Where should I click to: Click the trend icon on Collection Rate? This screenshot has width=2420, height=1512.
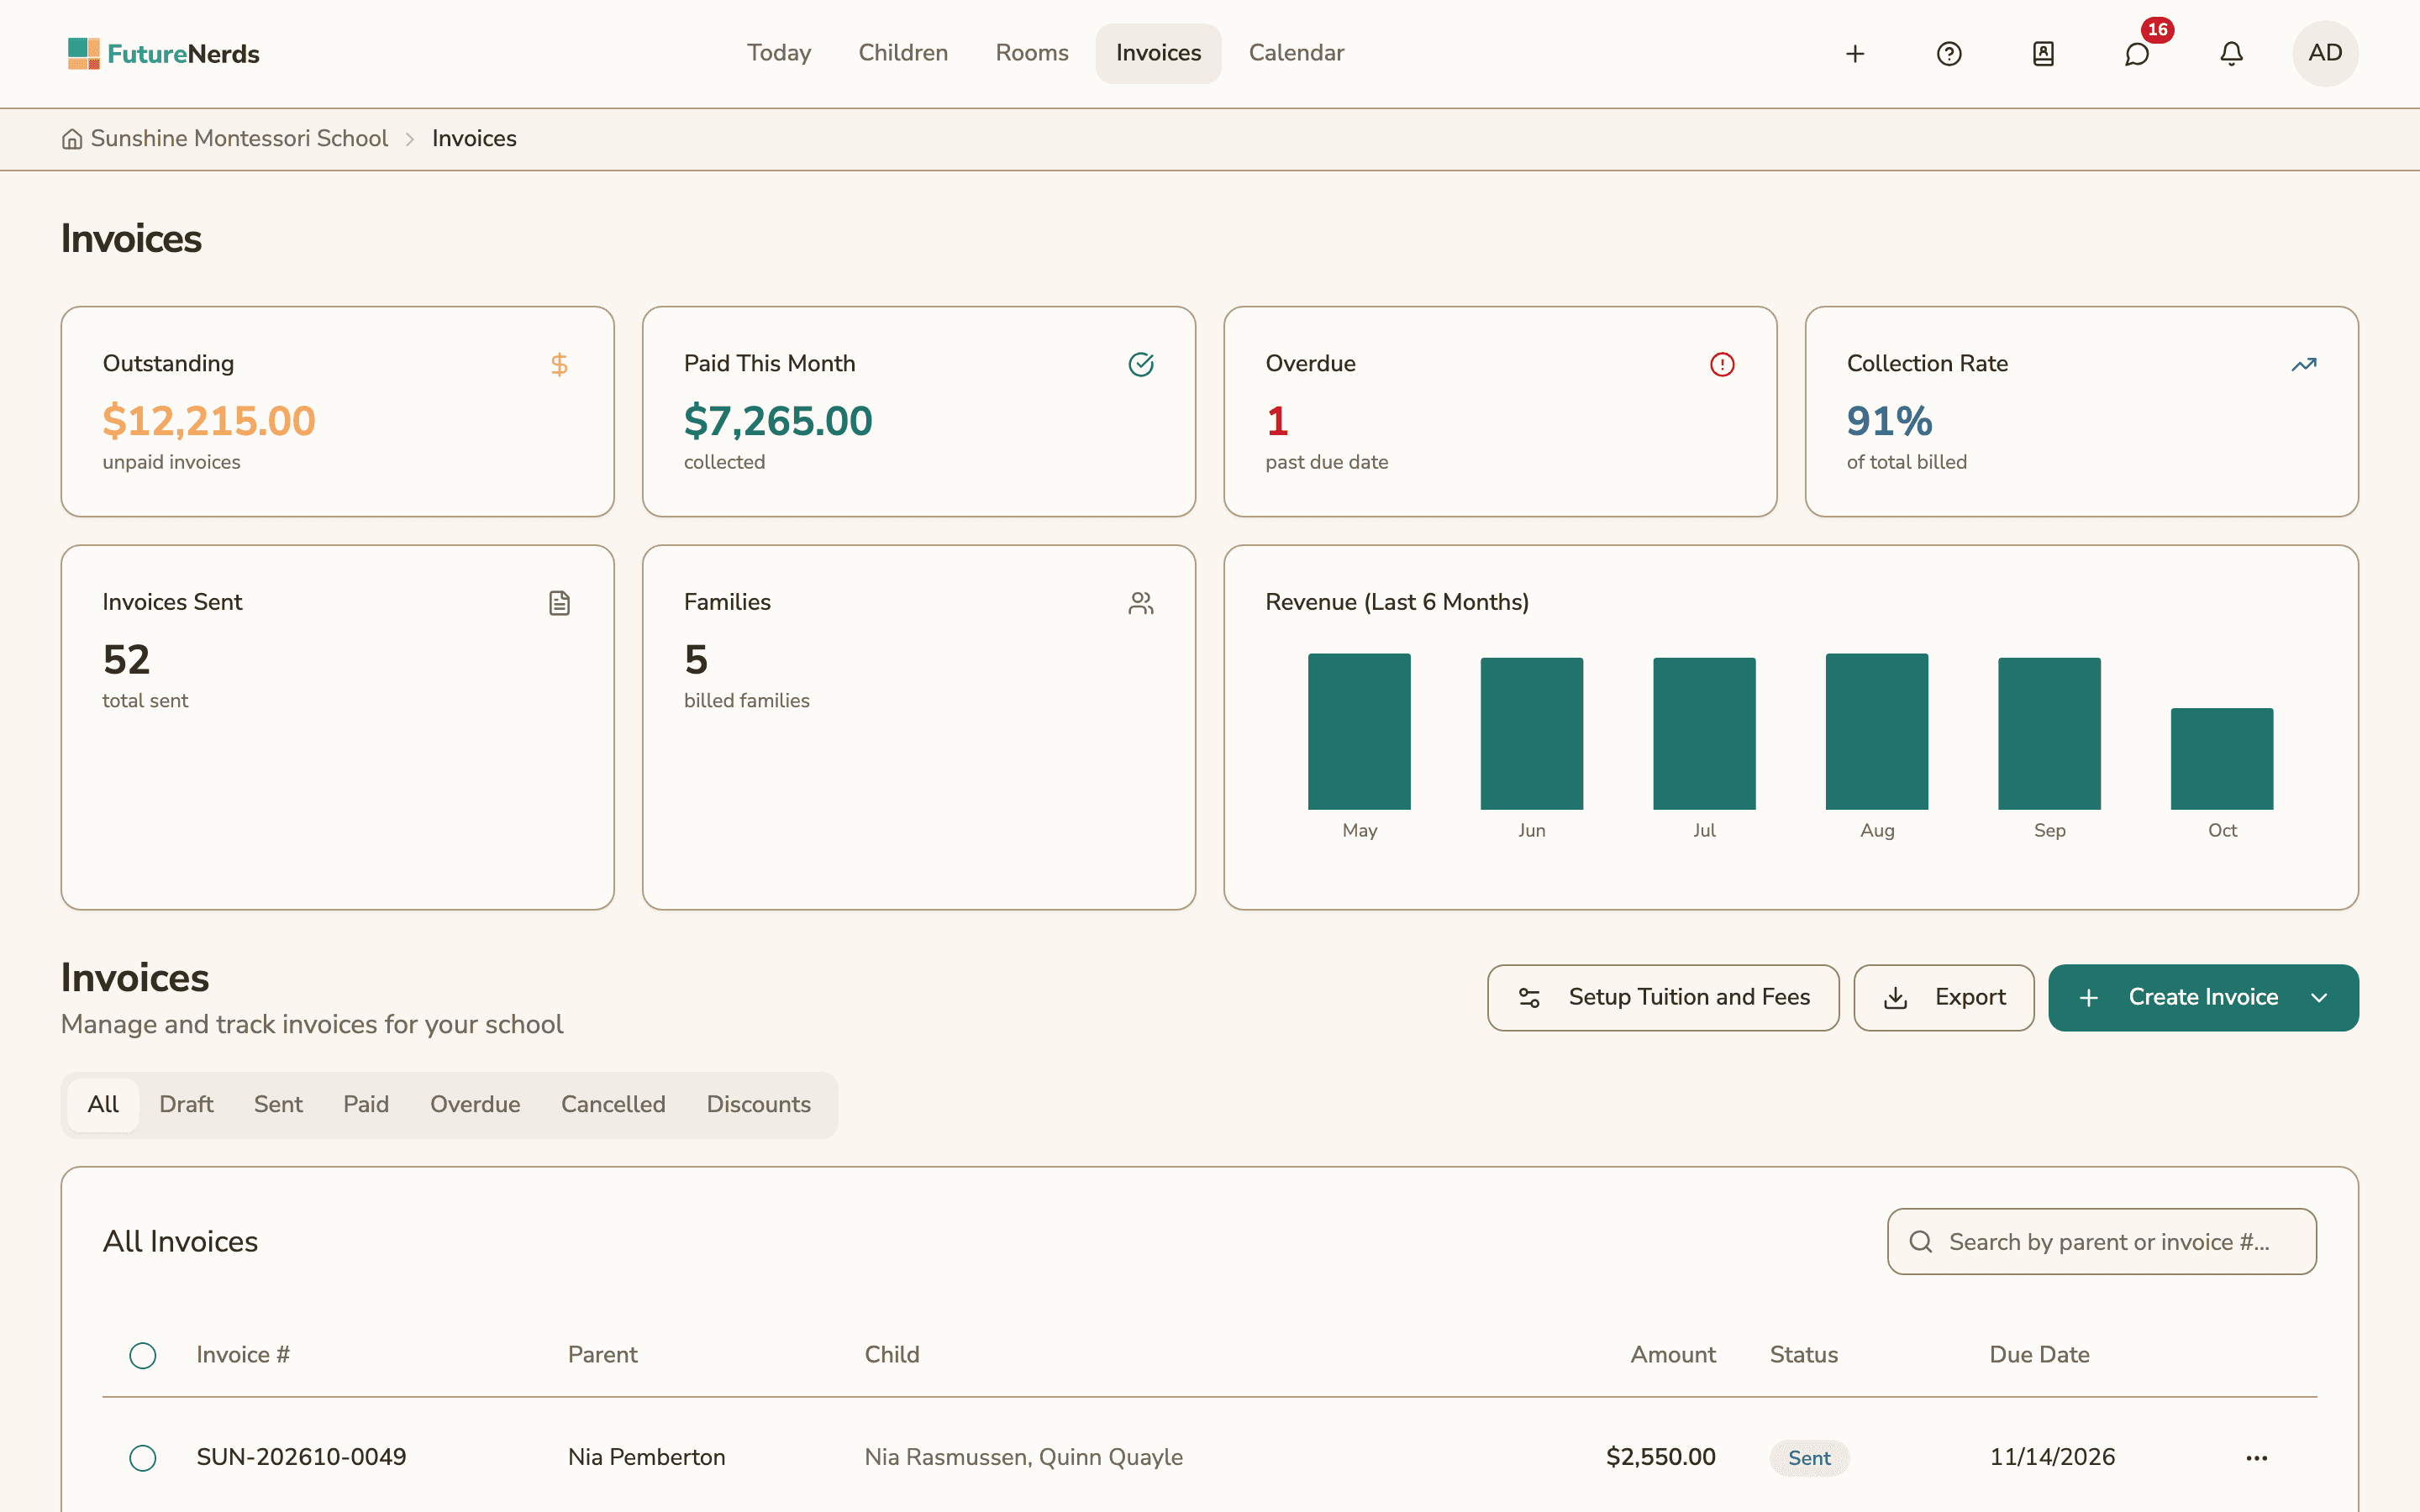[x=2304, y=364]
